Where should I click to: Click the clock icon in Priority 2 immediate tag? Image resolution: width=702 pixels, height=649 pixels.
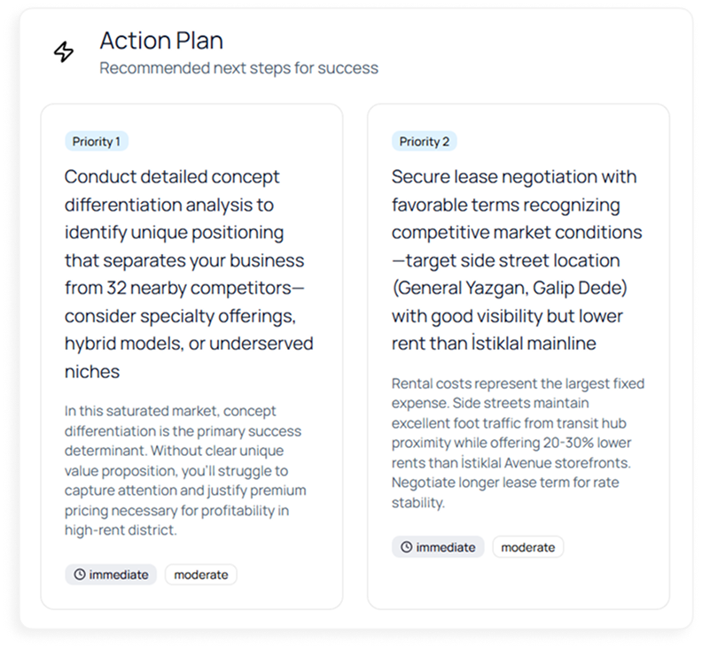tap(407, 547)
